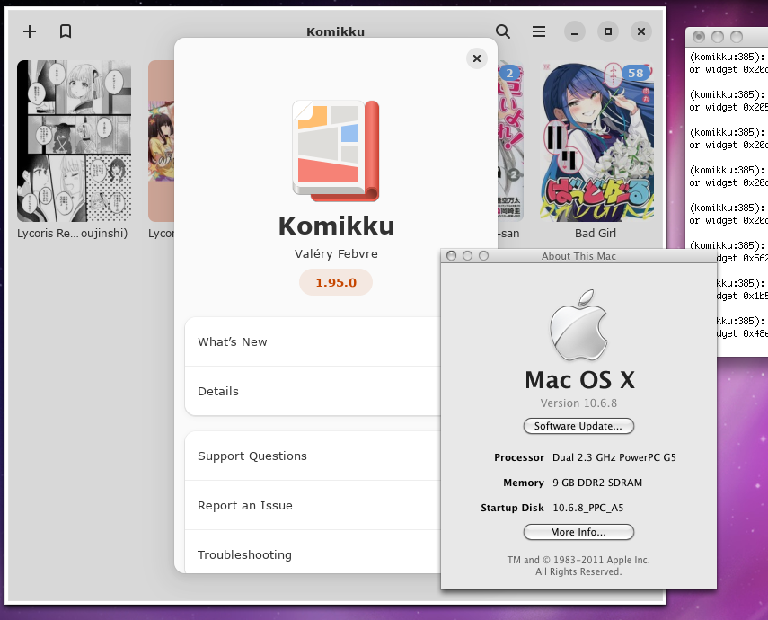The image size is (768, 620).
Task: Close the Komikku about dialog
Action: click(477, 58)
